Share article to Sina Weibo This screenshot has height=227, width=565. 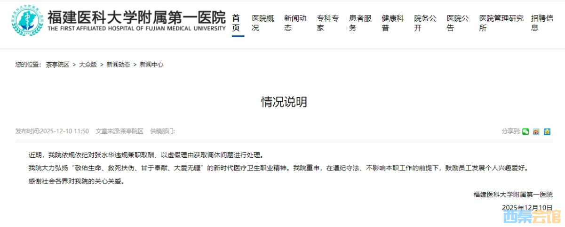[536, 131]
